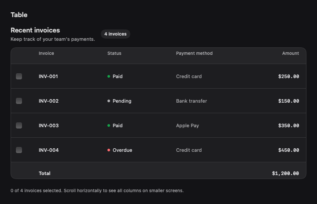Click Credit card in the INV-004 row
The width and height of the screenshot is (317, 204).
point(189,150)
